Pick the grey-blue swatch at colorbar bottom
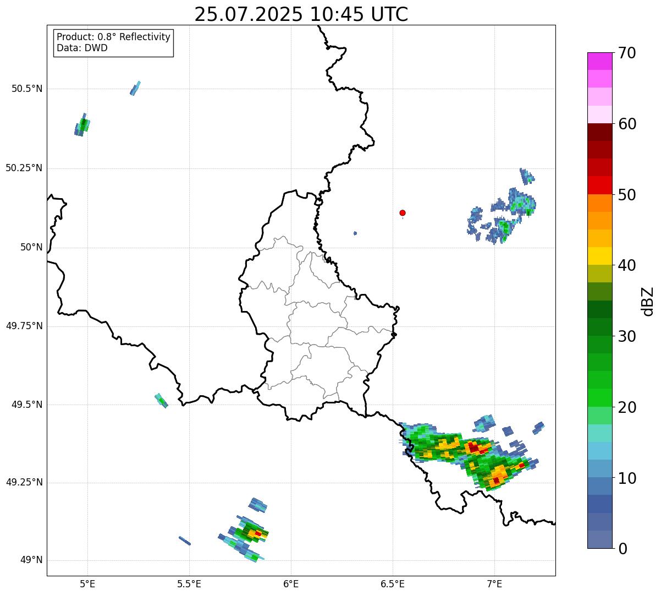Image resolution: width=661 pixels, height=595 pixels. (599, 539)
